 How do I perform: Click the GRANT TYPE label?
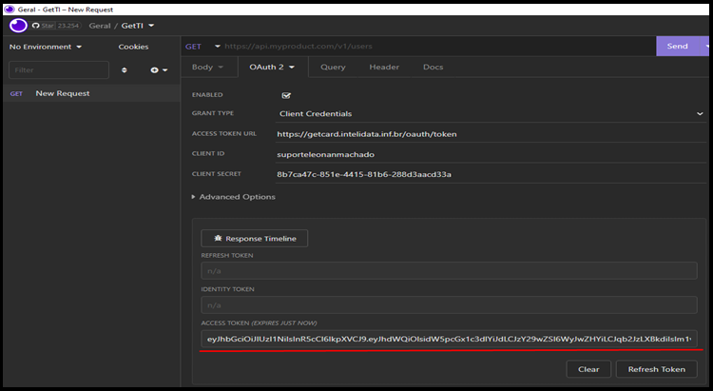(213, 113)
